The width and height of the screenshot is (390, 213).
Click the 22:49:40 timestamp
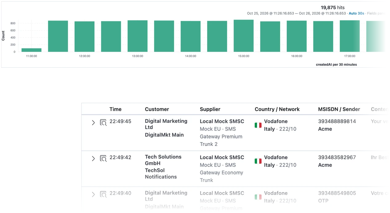(x=120, y=193)
